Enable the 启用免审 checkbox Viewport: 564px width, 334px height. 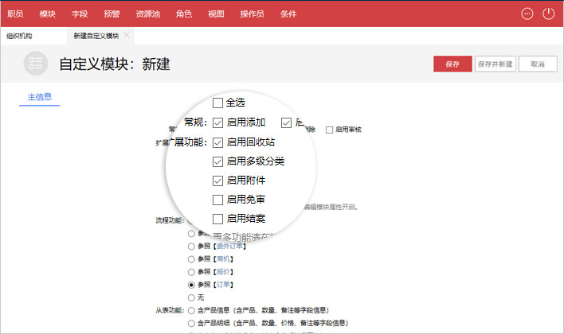[x=217, y=200]
